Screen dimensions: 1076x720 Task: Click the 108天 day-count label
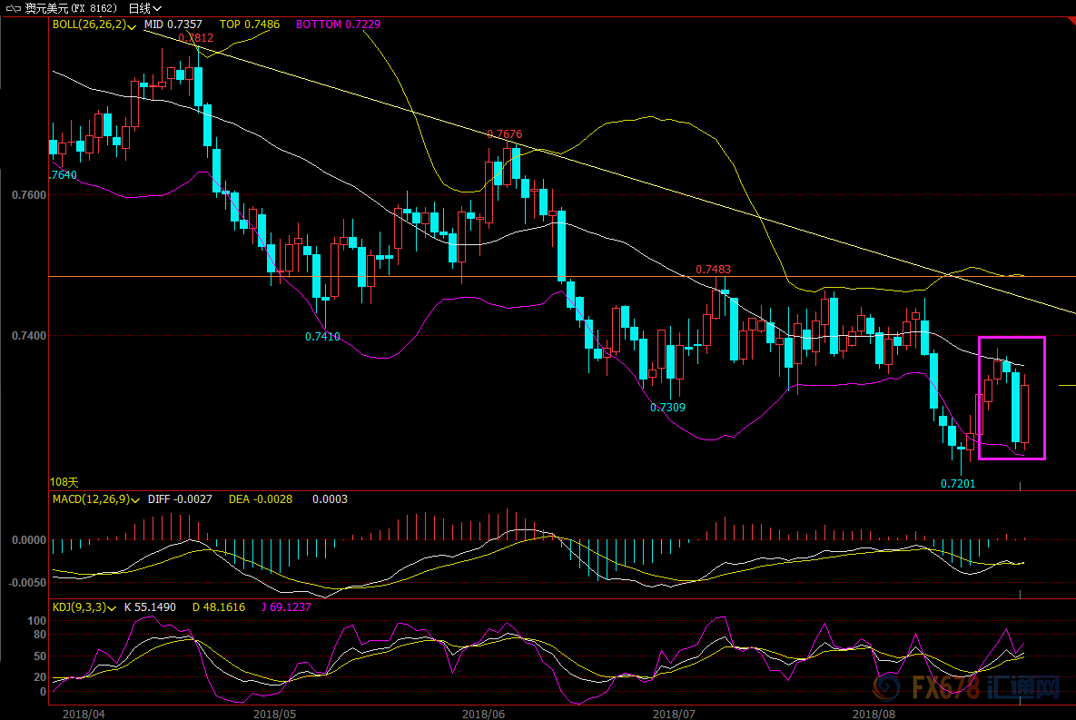(64, 482)
